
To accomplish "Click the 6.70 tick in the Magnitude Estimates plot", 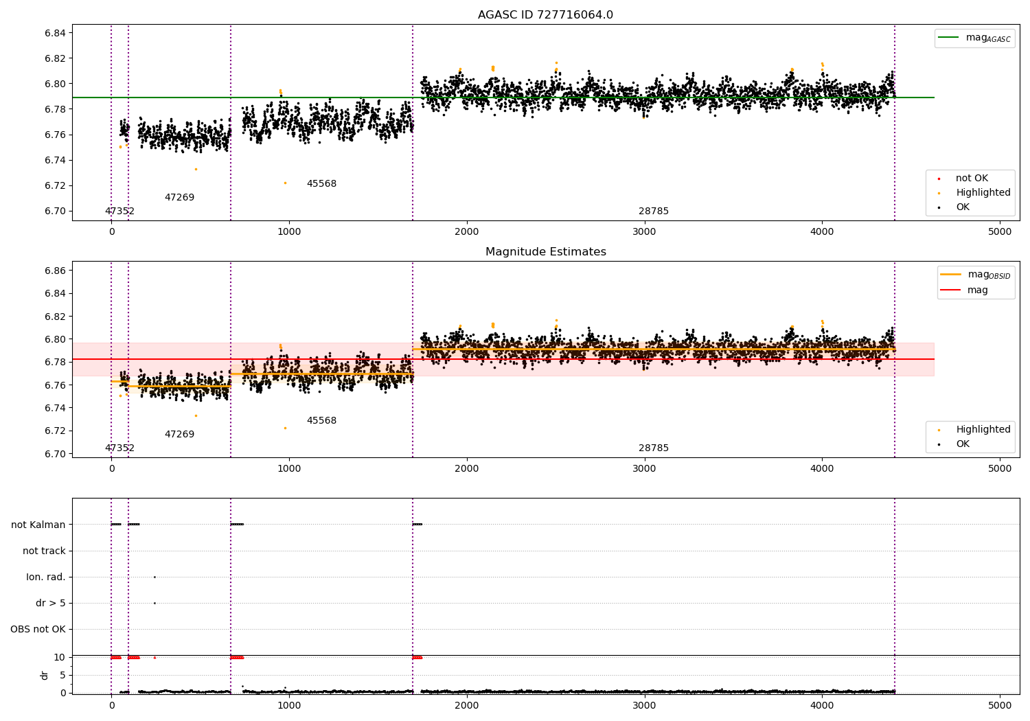I will 55,454.
